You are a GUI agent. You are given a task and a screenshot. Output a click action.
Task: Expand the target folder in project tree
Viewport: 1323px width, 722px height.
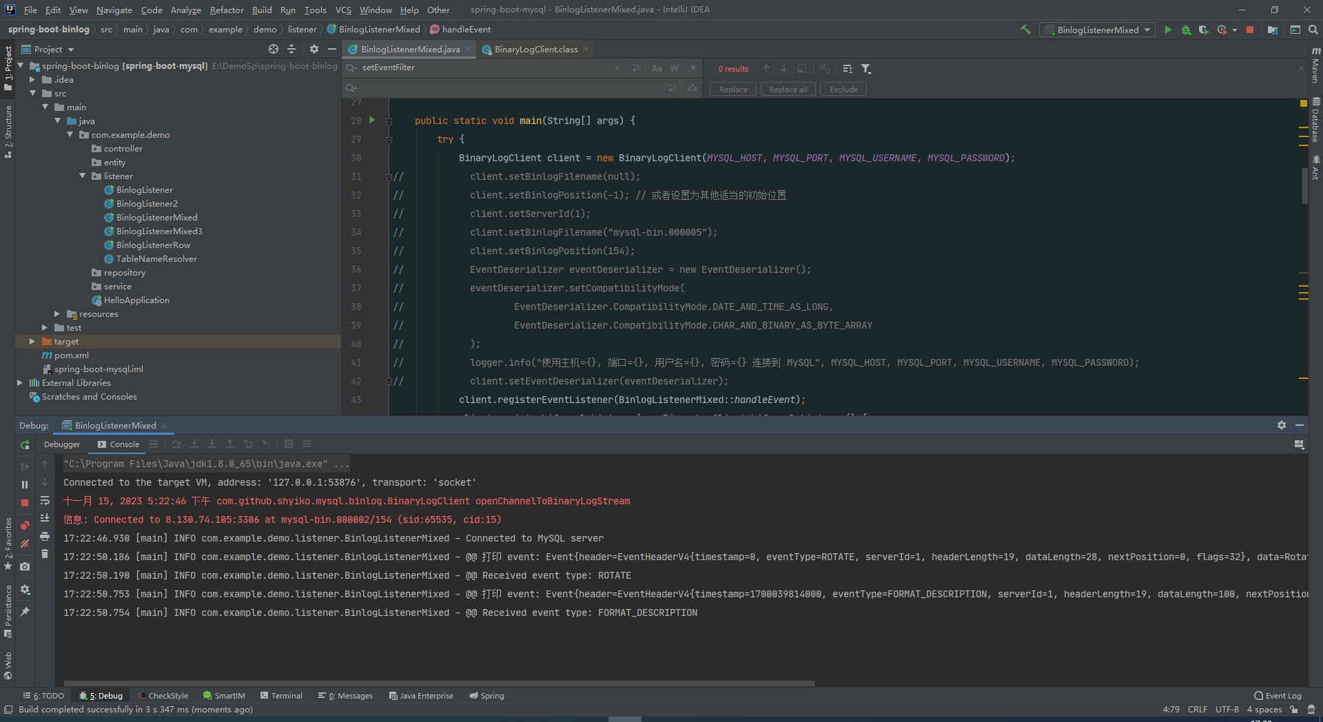pos(32,342)
